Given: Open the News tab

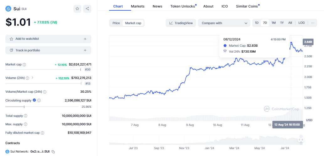Looking at the screenshot, I should tap(157, 6).
